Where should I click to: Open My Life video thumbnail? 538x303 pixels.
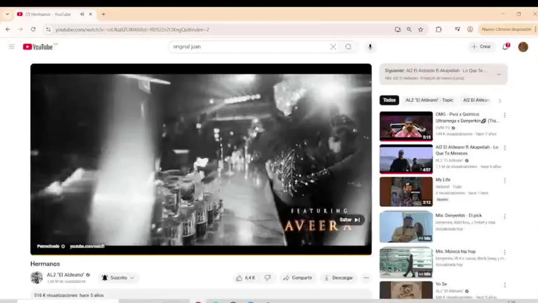[406, 192]
